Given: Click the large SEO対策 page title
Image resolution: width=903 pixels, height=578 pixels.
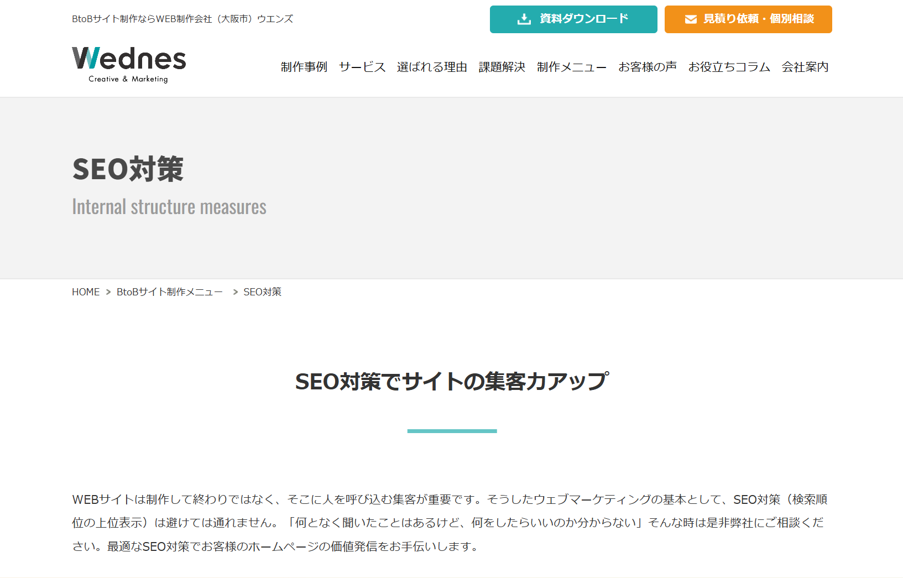Looking at the screenshot, I should click(x=128, y=169).
